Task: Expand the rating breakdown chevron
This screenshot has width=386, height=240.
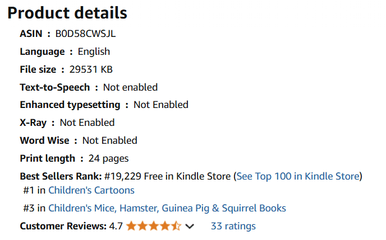Action: click(190, 226)
